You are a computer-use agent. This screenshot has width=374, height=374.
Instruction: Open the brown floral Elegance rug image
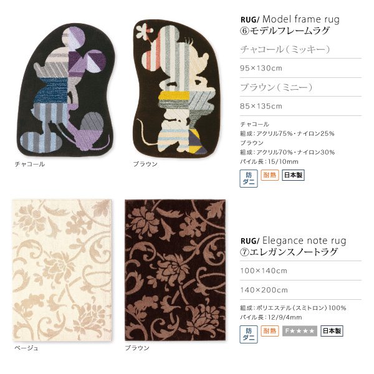(x=175, y=270)
